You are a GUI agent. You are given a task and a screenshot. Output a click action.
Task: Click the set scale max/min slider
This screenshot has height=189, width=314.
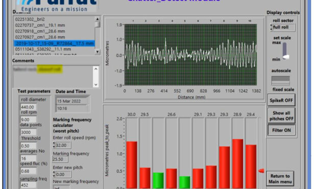(285, 51)
